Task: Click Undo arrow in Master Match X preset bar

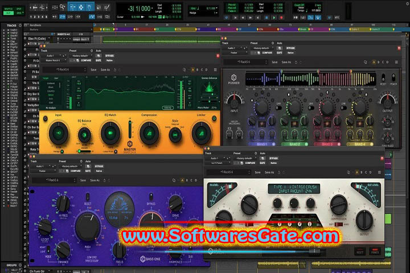Action: tap(115, 70)
